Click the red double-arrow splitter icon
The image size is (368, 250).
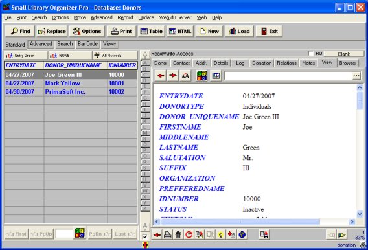146,245
